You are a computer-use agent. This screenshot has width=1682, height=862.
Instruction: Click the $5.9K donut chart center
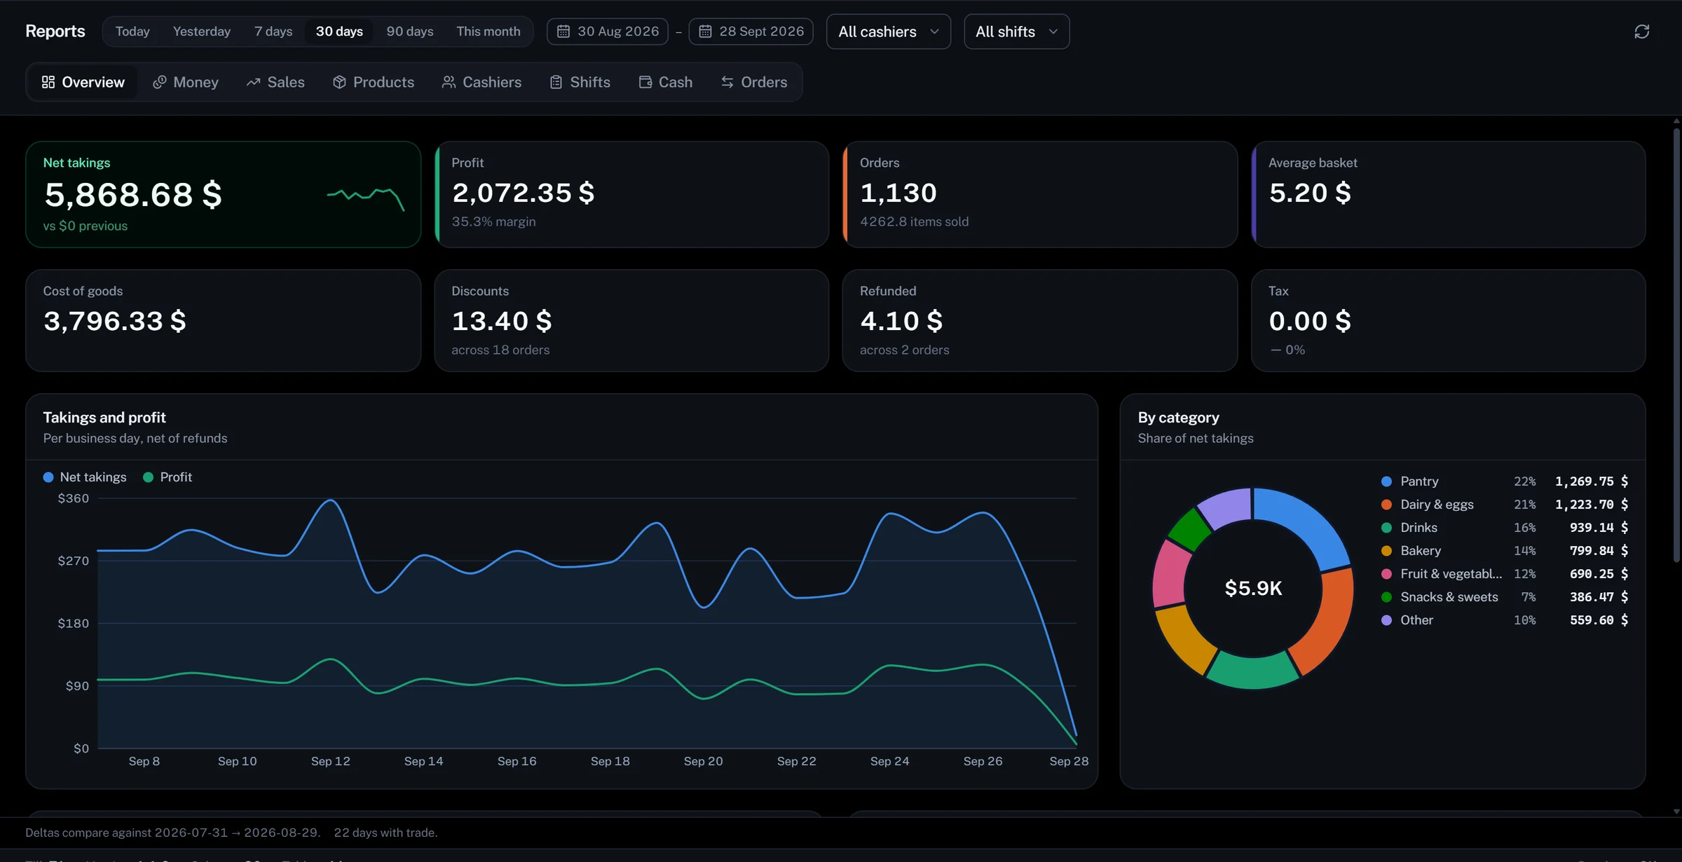pos(1253,588)
